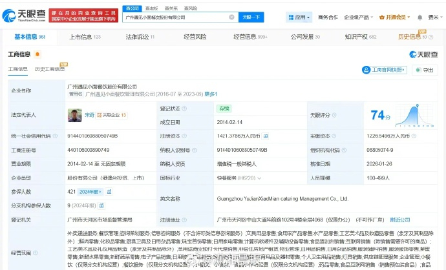Open the 经营风险 tab
Screen dimensions: 446x270
tap(195, 37)
